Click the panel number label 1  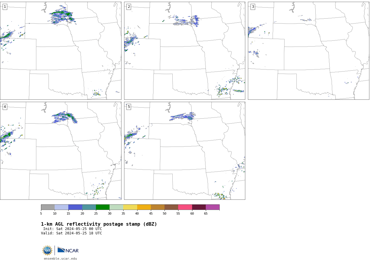tap(5, 7)
